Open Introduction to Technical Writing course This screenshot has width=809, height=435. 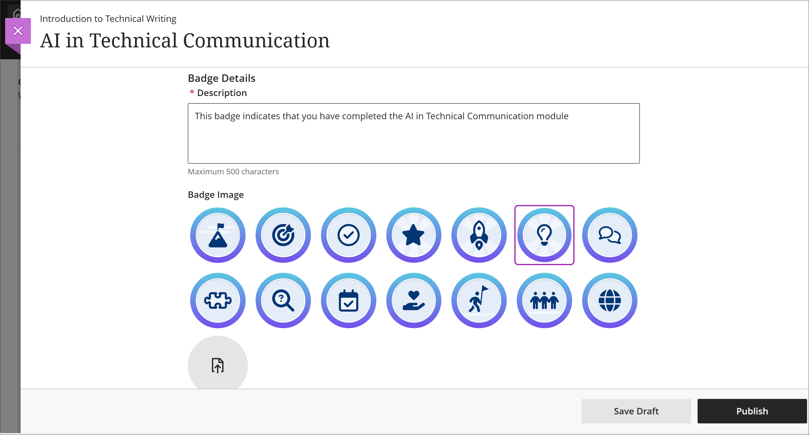tap(108, 18)
